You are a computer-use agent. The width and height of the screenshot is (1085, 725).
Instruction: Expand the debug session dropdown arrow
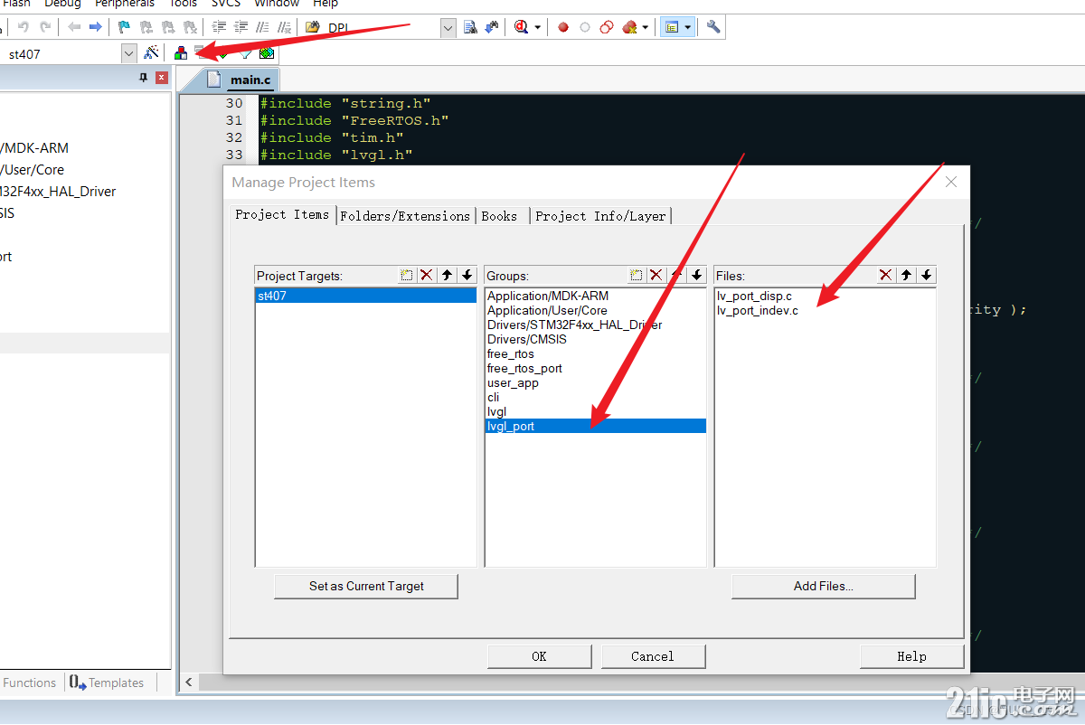point(538,27)
